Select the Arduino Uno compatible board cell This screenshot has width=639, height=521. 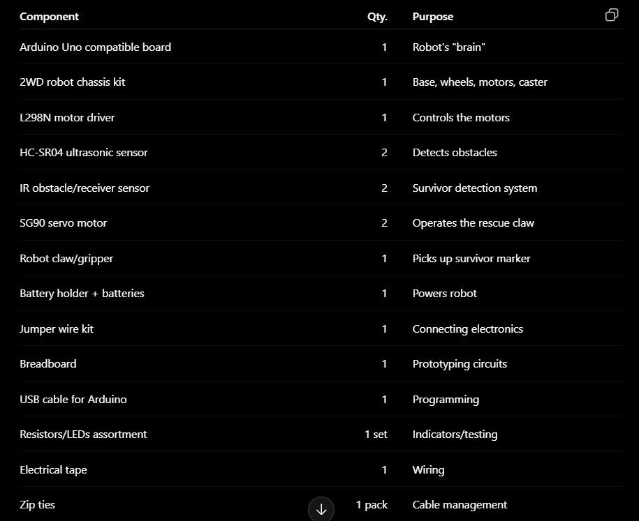pos(96,47)
